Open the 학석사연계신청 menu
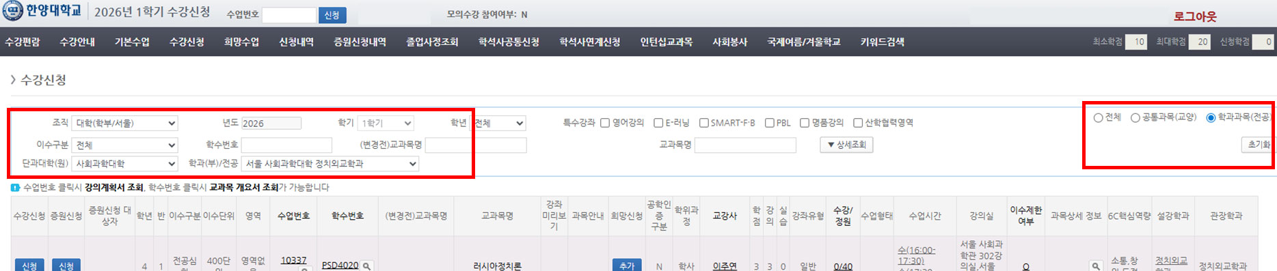Image resolution: width=1277 pixels, height=271 pixels. tap(589, 42)
